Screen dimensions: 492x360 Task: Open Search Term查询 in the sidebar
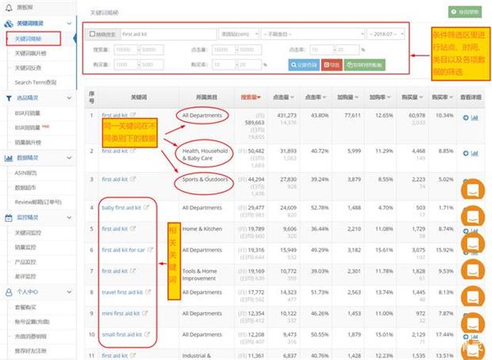pos(36,82)
